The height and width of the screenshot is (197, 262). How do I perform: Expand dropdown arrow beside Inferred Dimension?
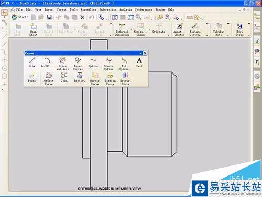(132, 29)
